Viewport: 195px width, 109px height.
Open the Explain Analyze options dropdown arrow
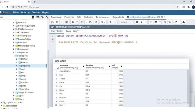160,22
